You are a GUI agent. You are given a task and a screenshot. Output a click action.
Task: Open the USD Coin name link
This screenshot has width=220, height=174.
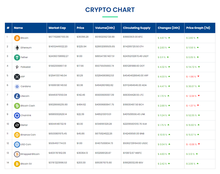26,144
